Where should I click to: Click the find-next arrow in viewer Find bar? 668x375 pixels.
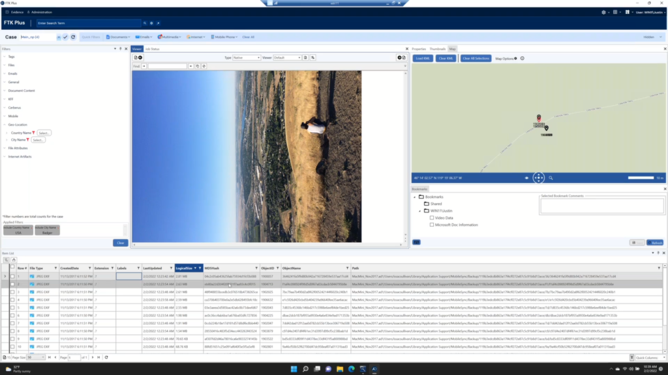click(x=191, y=66)
